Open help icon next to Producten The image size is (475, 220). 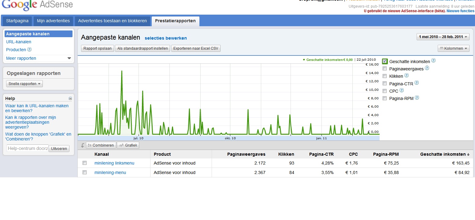pyautogui.click(x=29, y=49)
